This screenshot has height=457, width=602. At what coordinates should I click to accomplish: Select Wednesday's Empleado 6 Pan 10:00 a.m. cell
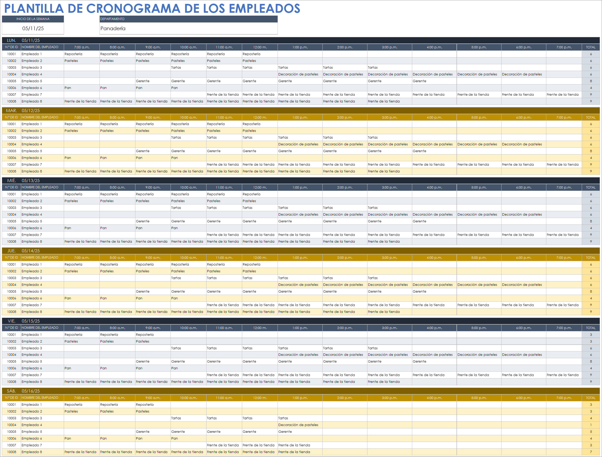tap(189, 228)
